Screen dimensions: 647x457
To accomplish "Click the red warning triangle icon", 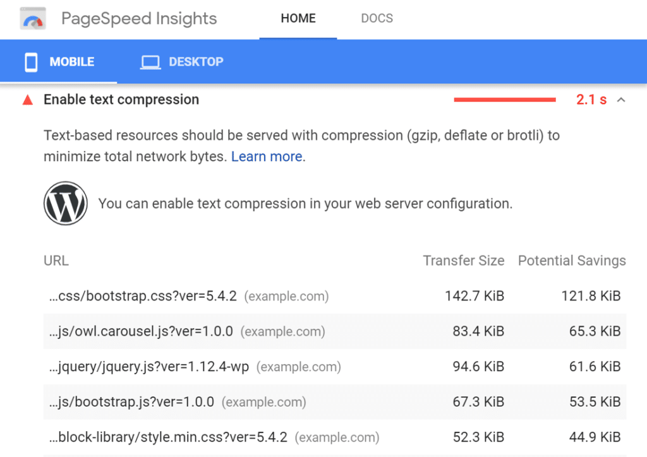I will 27,100.
